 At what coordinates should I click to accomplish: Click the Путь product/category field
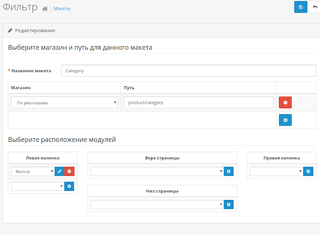[198, 102]
